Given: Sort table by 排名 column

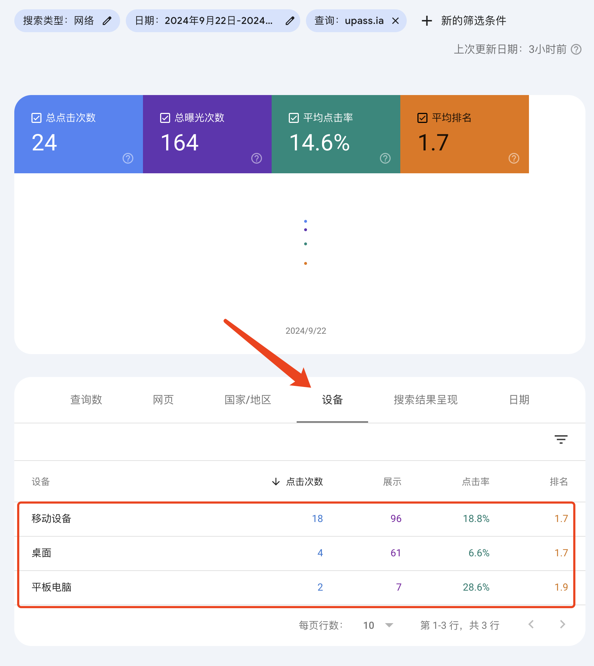Looking at the screenshot, I should 559,482.
